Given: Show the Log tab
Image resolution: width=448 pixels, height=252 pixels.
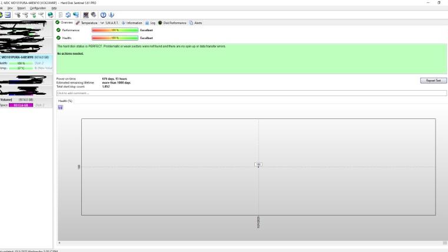Looking at the screenshot, I should [150, 22].
